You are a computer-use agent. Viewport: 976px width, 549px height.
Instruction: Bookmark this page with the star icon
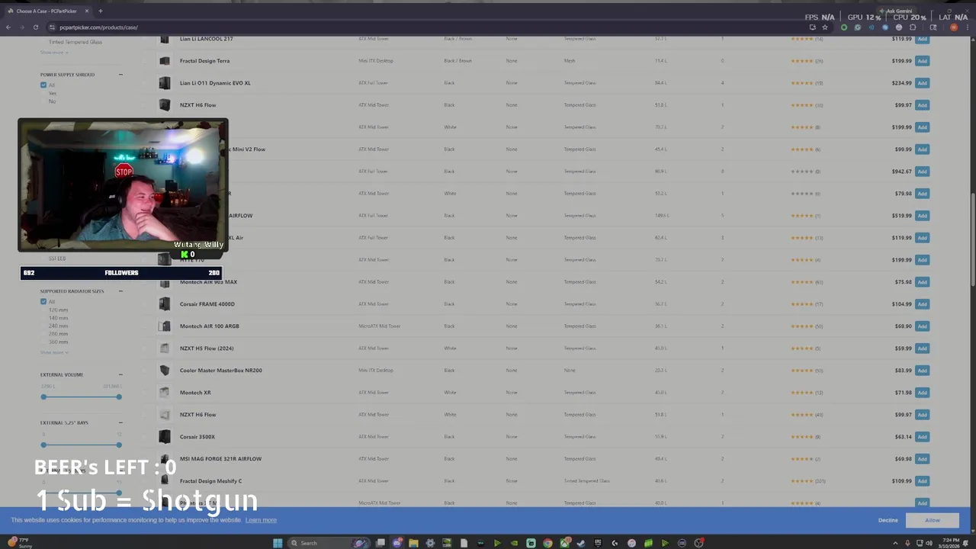[x=825, y=27]
